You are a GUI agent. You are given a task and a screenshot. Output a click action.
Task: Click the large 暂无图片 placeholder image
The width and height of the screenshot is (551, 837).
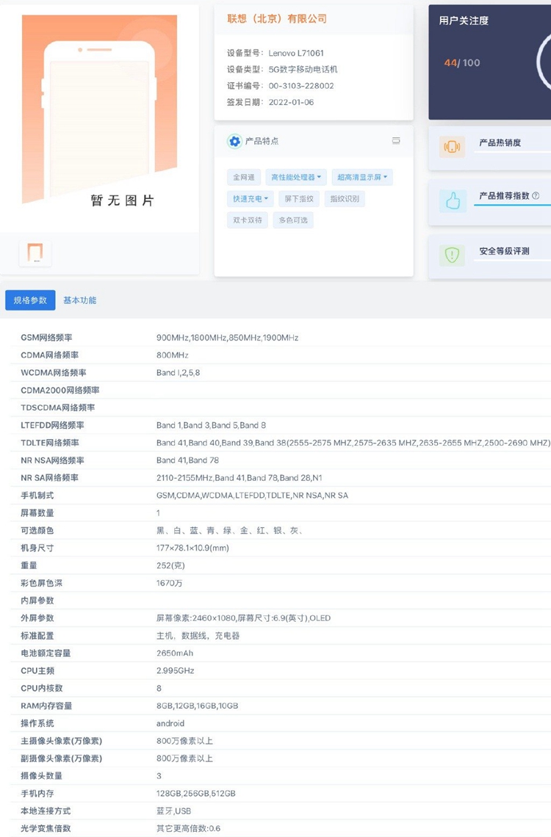pyautogui.click(x=99, y=109)
